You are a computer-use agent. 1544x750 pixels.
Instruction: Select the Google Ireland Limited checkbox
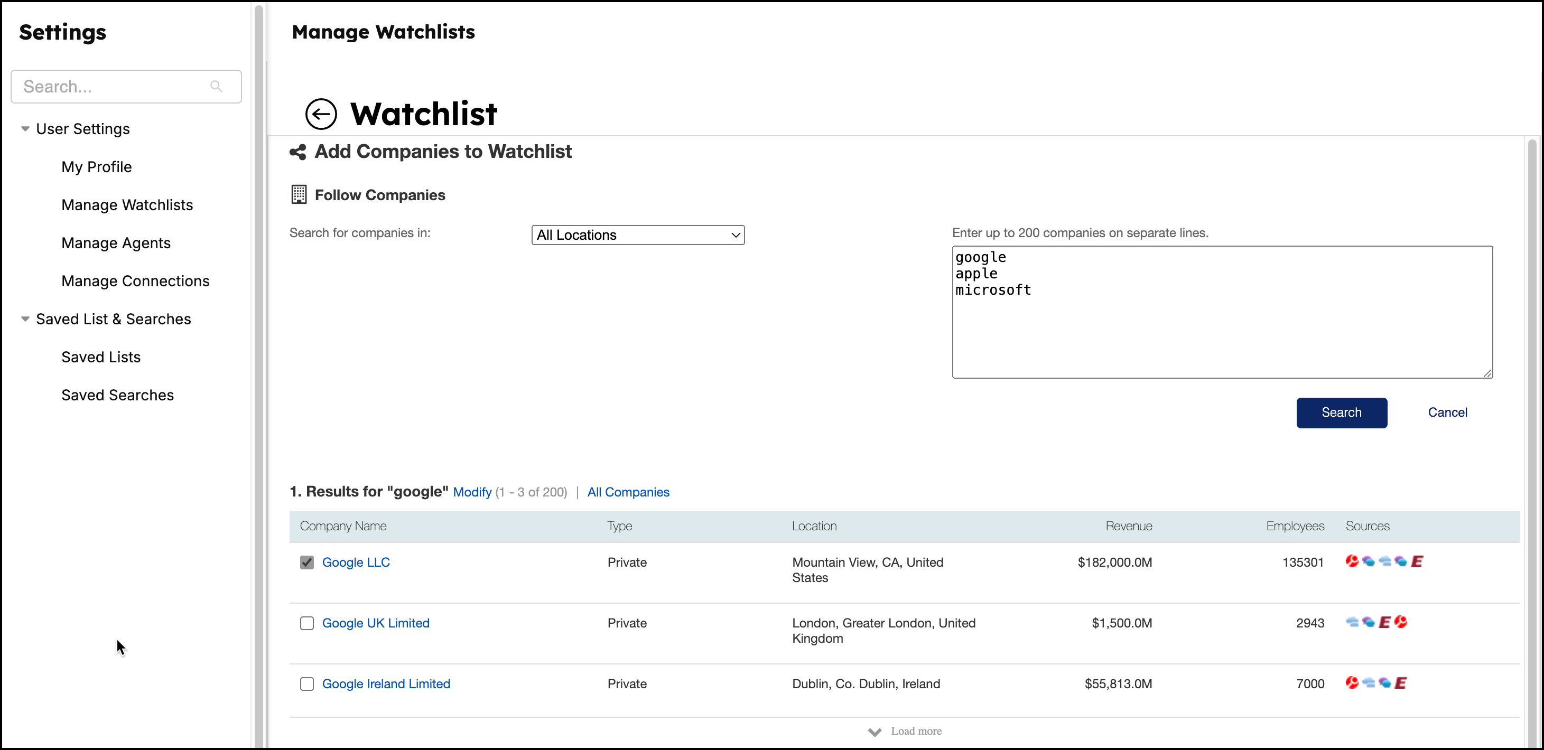[308, 683]
